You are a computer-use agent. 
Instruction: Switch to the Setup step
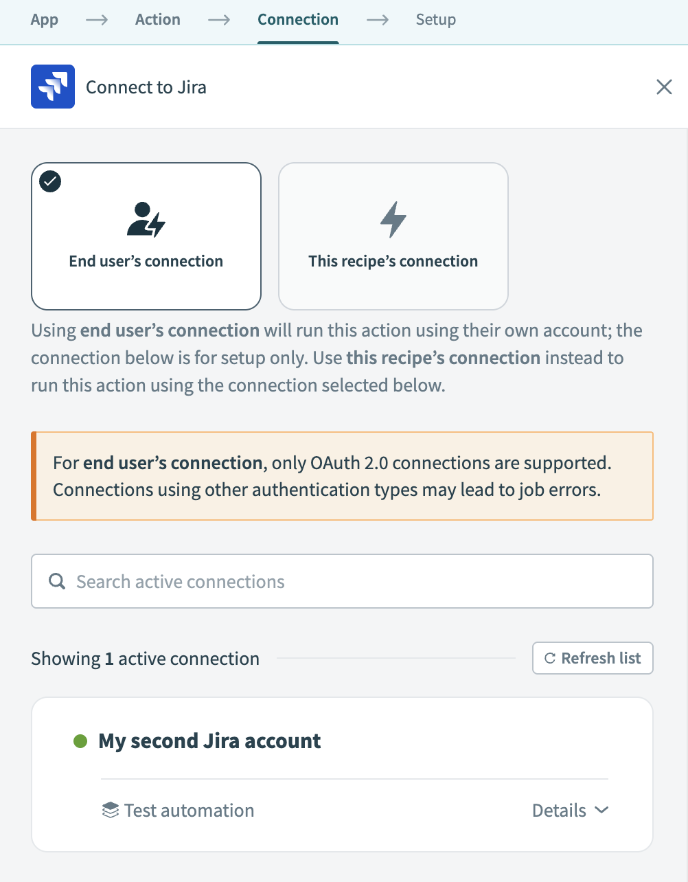436,20
